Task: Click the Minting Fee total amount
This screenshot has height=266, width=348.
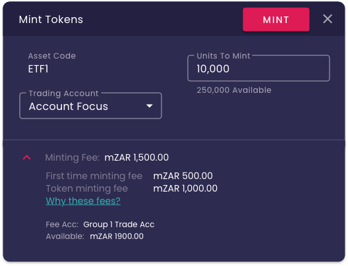Action: [136, 157]
